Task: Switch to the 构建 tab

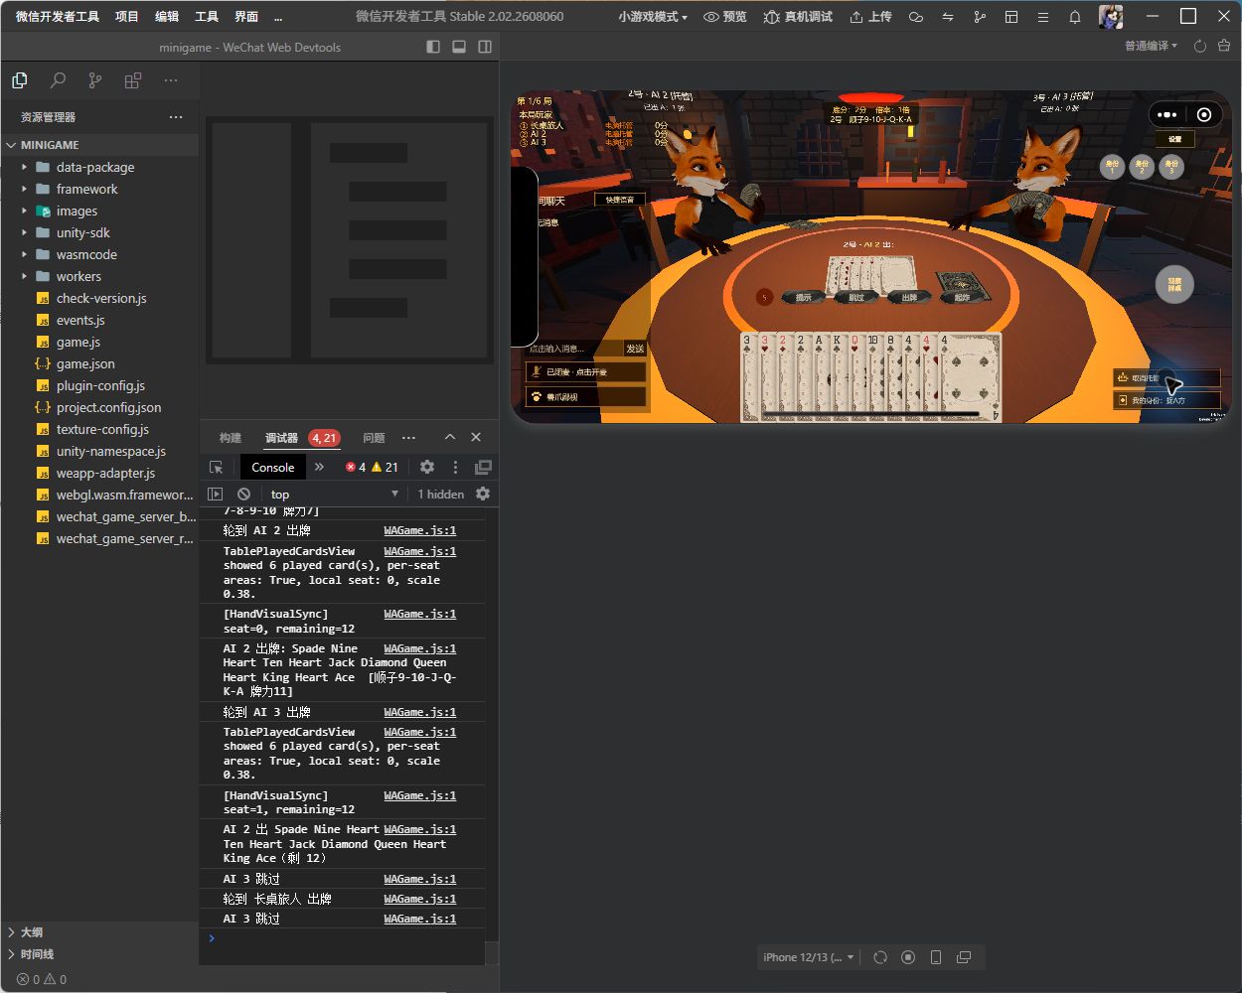Action: point(231,438)
